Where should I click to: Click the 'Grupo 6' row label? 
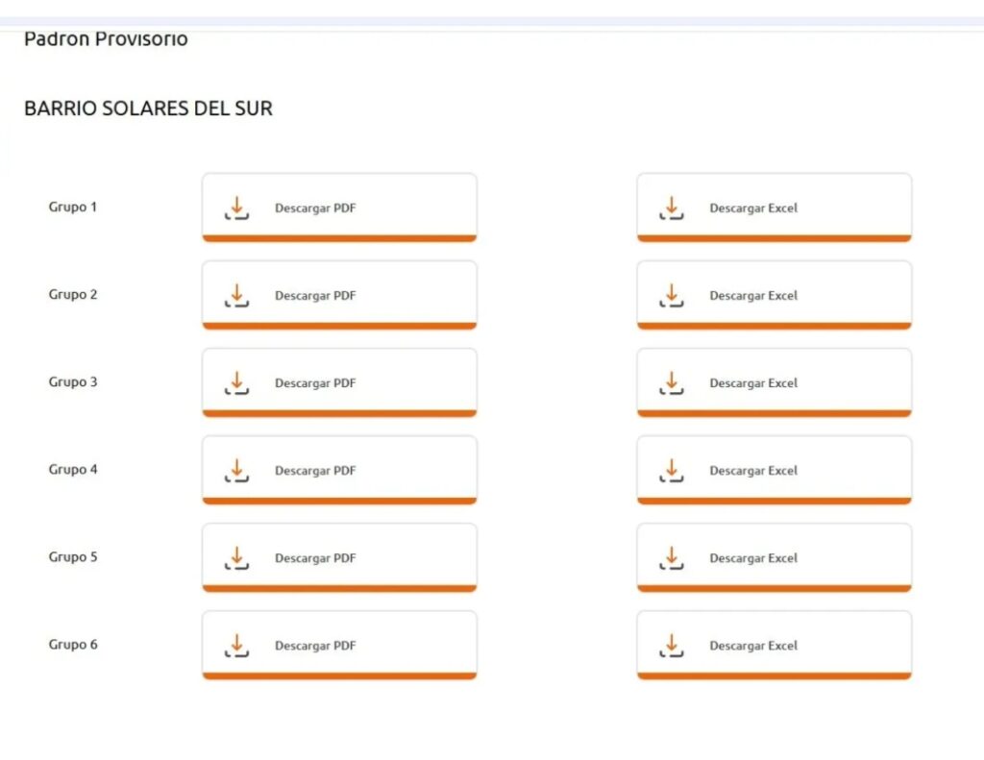click(x=73, y=645)
